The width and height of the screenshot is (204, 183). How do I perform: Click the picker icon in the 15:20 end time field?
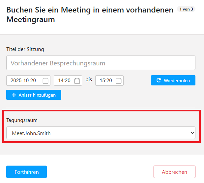pos(119,80)
